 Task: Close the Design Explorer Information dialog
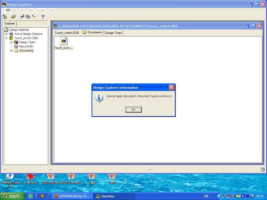133,110
